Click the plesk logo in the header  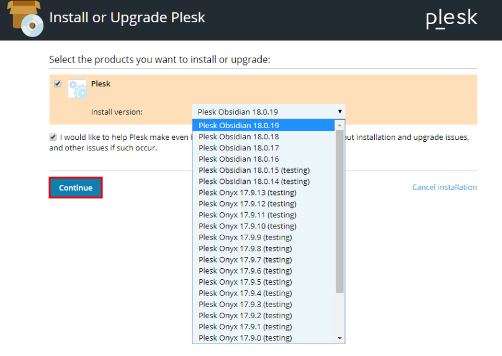point(451,19)
